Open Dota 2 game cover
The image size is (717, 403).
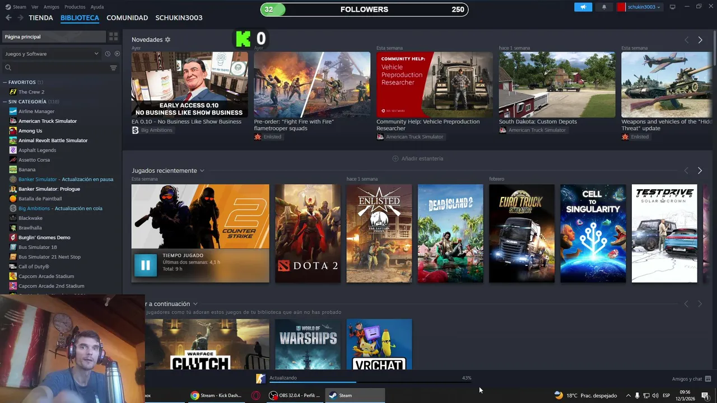coord(308,233)
